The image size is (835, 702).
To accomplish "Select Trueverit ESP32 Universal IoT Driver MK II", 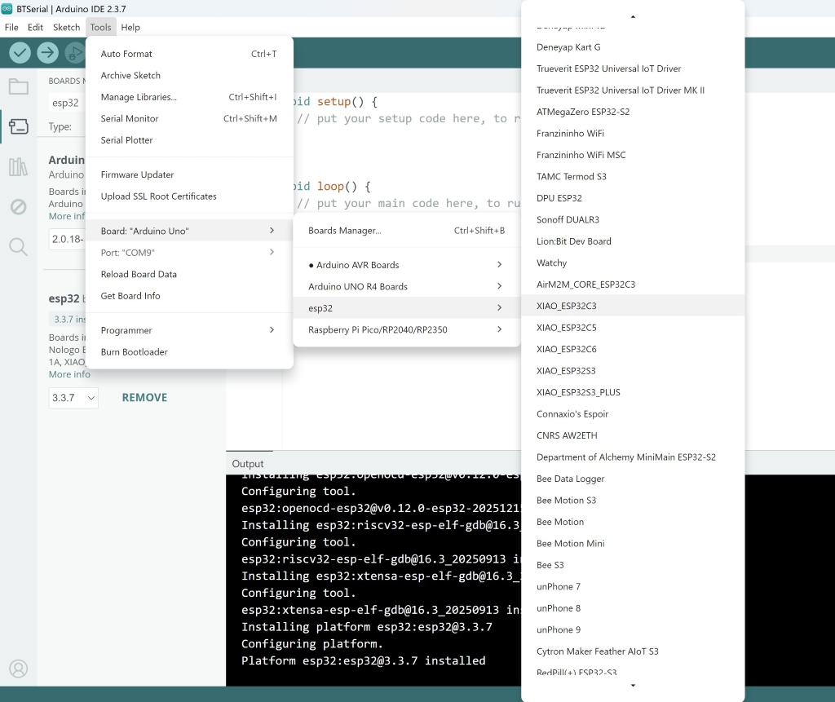I will (x=633, y=90).
